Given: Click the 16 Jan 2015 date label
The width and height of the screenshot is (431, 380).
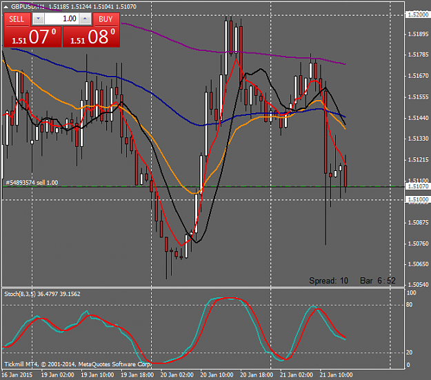Looking at the screenshot, I should [17, 374].
